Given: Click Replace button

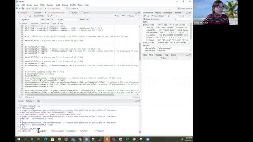Looking at the screenshot, I should (82, 19).
